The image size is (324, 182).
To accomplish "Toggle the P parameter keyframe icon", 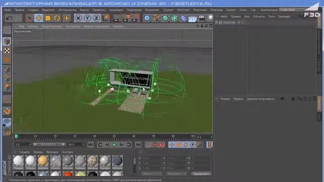I will (192, 145).
